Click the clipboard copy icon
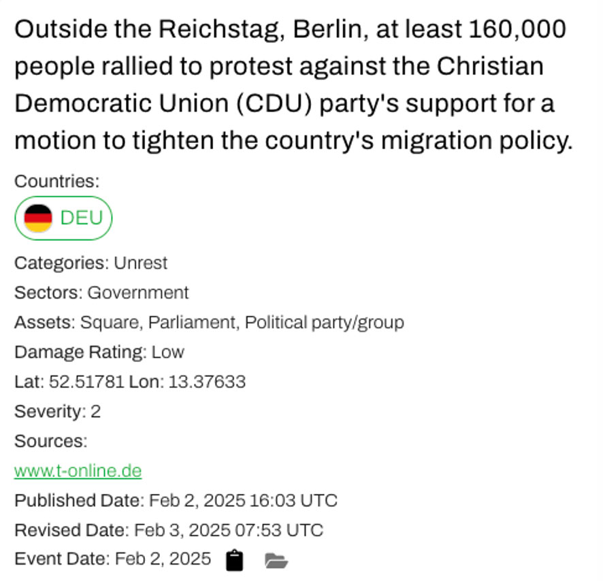The height and width of the screenshot is (581, 603). tap(234, 560)
